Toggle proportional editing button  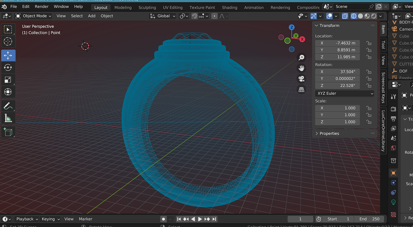pyautogui.click(x=214, y=16)
